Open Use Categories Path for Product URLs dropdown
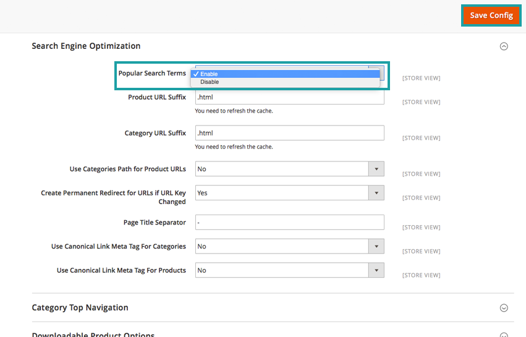The width and height of the screenshot is (526, 337). click(289, 169)
